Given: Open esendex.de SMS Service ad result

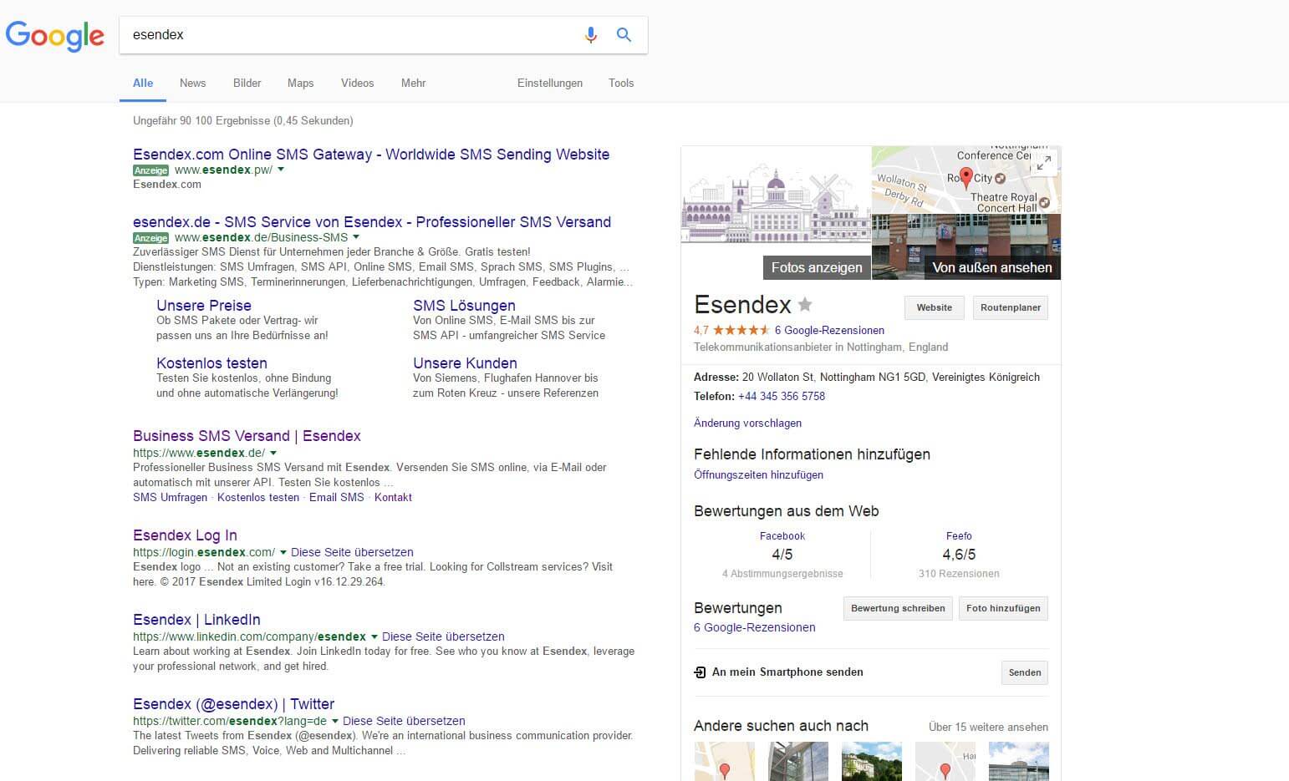Looking at the screenshot, I should coord(372,222).
